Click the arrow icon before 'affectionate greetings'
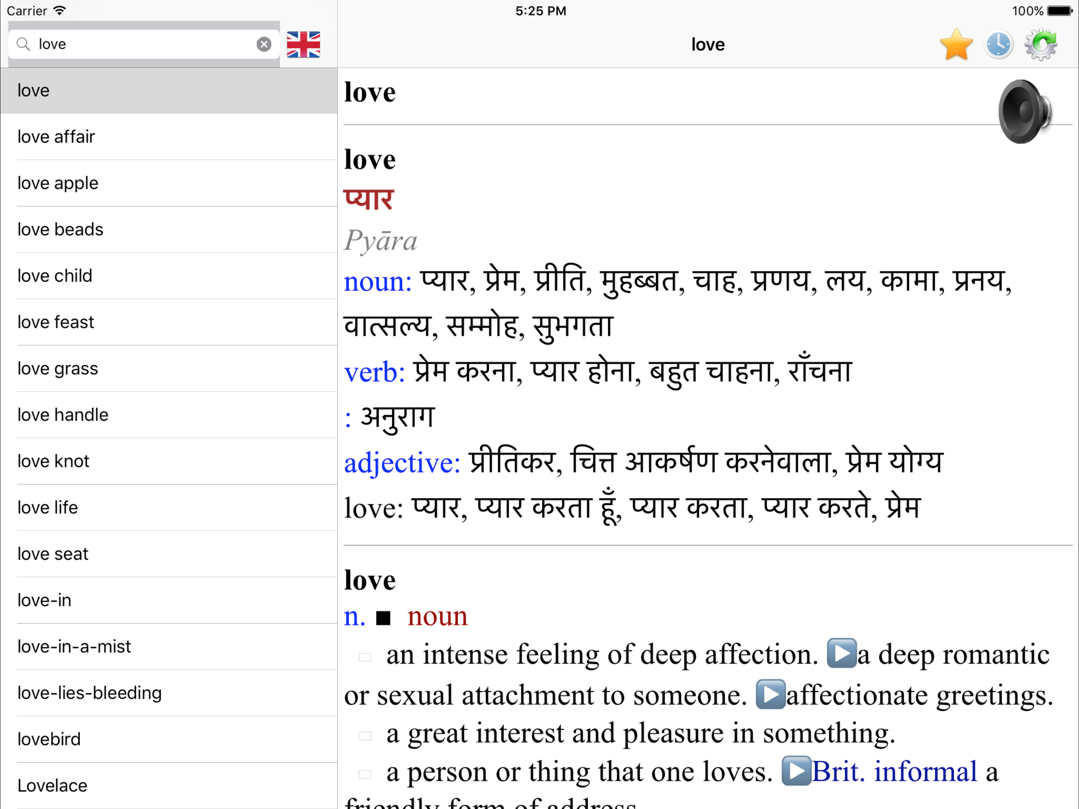 coord(770,694)
